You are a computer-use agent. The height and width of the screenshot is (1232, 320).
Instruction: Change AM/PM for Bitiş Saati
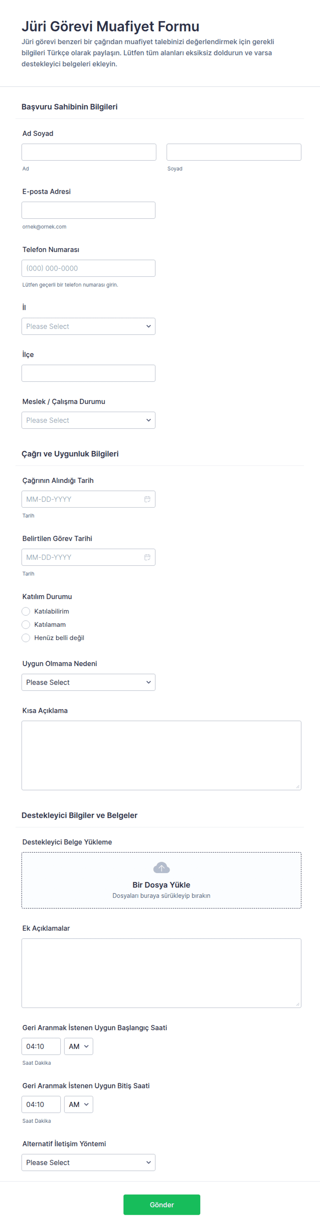tap(78, 1104)
